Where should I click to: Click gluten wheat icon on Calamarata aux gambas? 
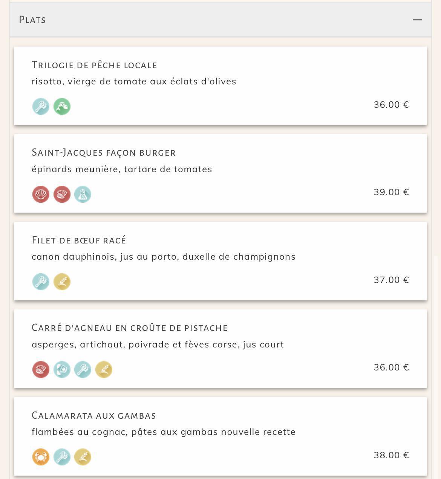pyautogui.click(x=83, y=457)
